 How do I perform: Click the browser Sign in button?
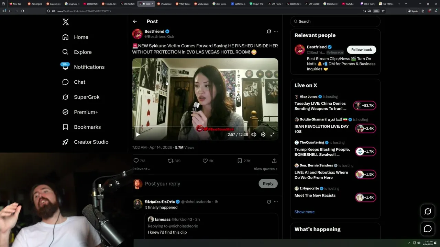pos(413,11)
